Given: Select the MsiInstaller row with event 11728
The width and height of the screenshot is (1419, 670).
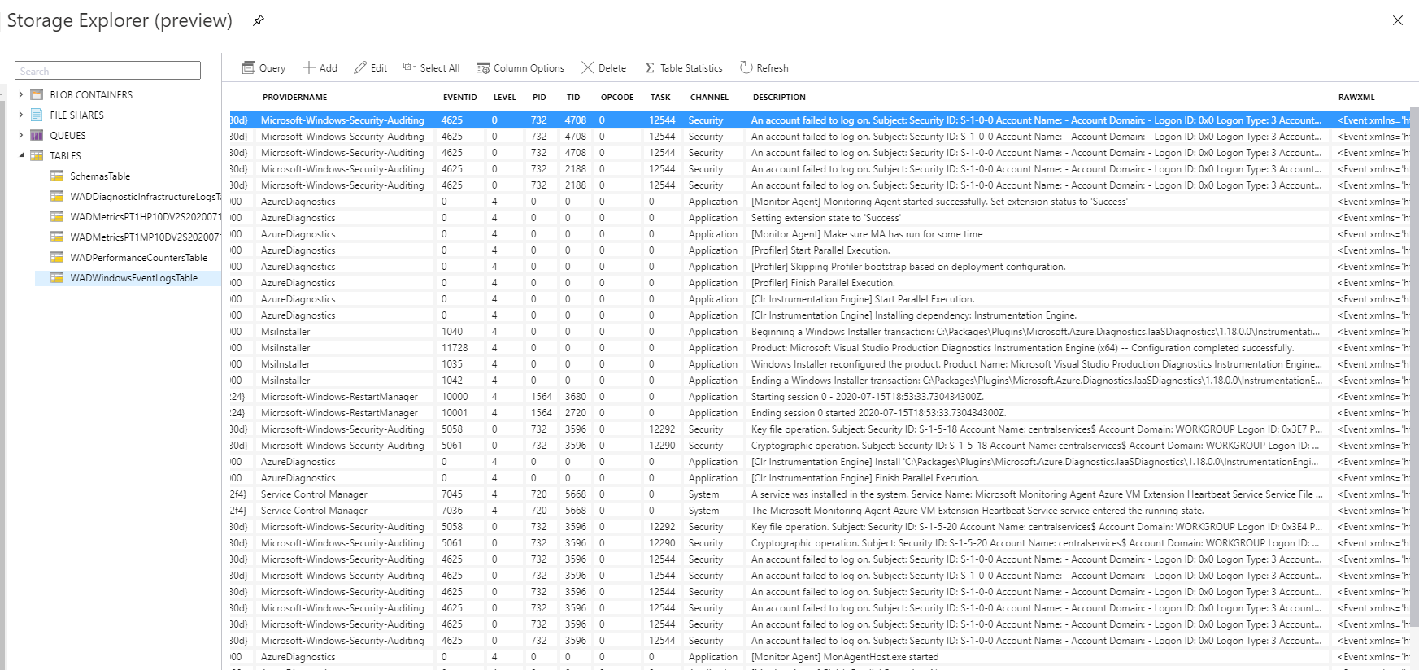Looking at the screenshot, I should [819, 347].
